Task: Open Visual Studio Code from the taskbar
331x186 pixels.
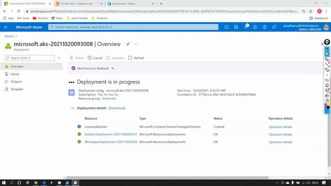Action: [43, 182]
